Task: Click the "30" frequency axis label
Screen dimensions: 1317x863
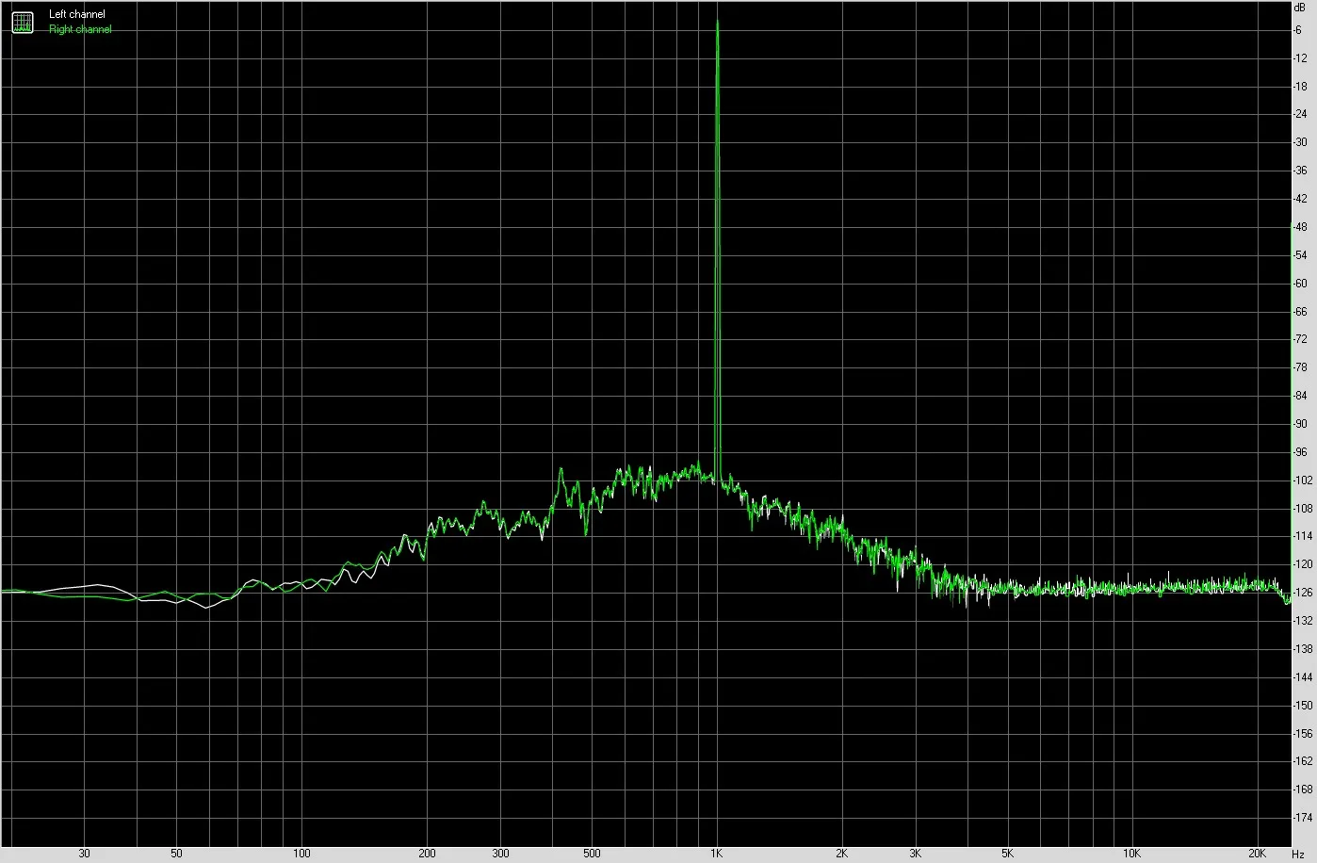Action: (x=84, y=854)
